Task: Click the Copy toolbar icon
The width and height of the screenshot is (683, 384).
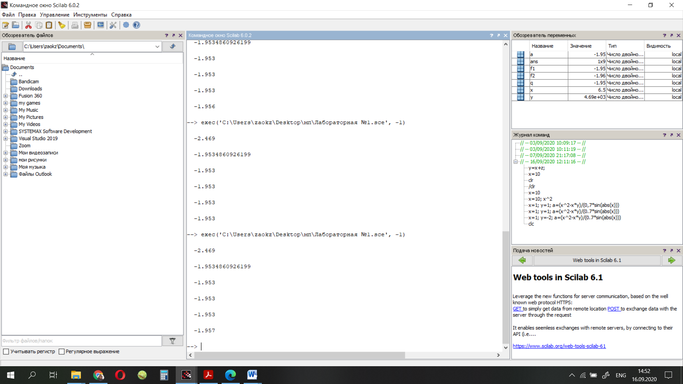Action: (39, 25)
